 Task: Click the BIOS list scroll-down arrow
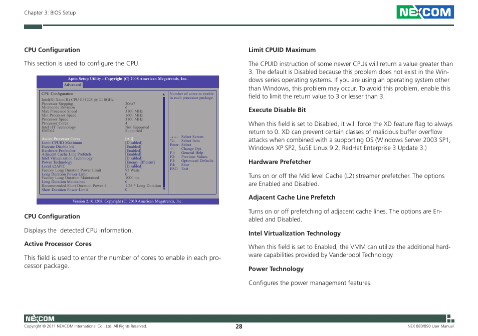tap(164, 189)
